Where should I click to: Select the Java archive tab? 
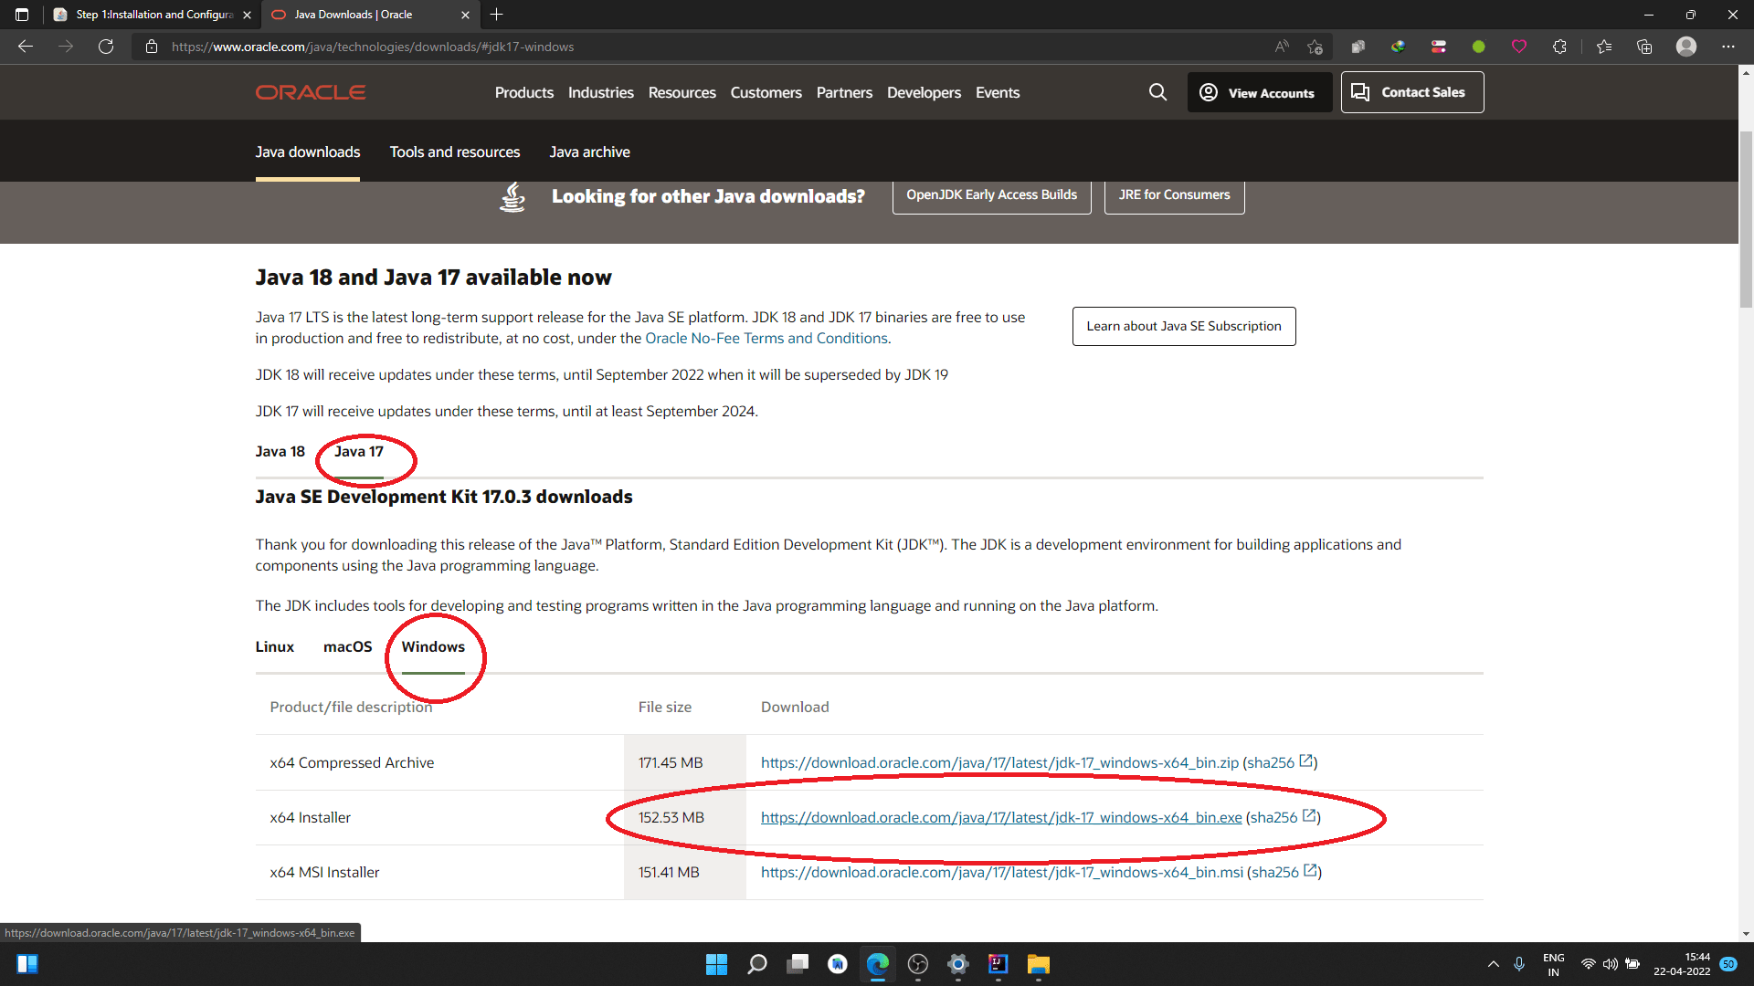589,152
